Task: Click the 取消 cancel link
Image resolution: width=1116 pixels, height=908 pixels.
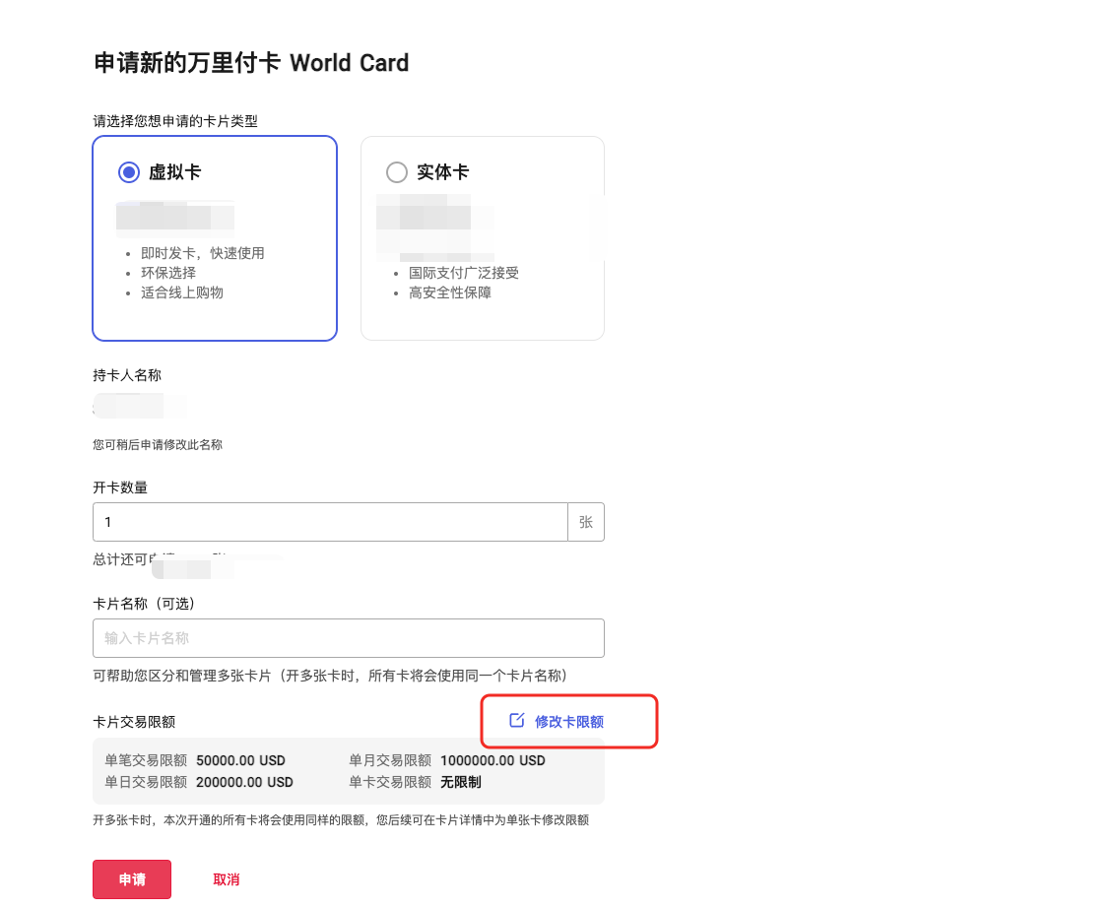Action: (226, 878)
